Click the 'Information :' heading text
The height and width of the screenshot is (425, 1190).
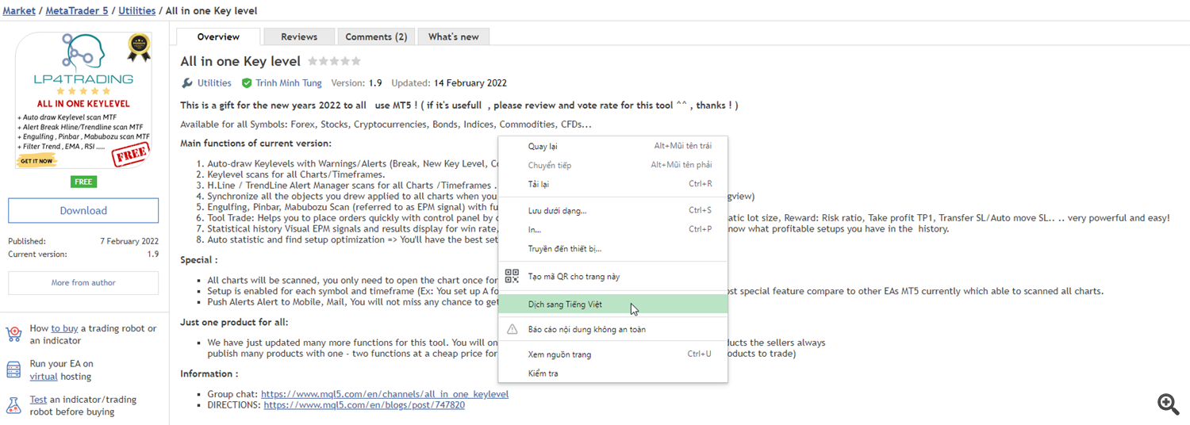tap(209, 373)
